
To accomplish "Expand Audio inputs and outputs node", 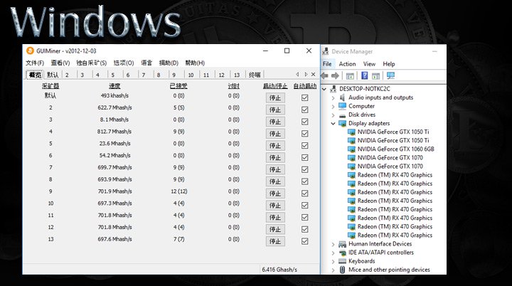I will [x=333, y=97].
